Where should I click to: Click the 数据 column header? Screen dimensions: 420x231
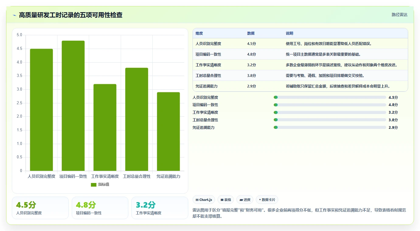coord(251,33)
